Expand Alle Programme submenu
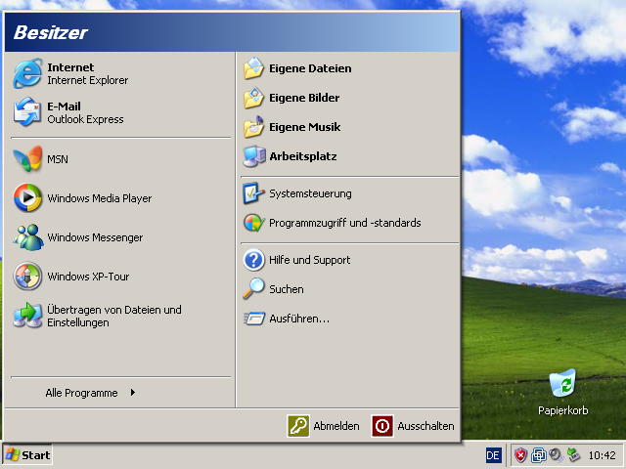Screen dimensions: 626x469 [x=90, y=393]
